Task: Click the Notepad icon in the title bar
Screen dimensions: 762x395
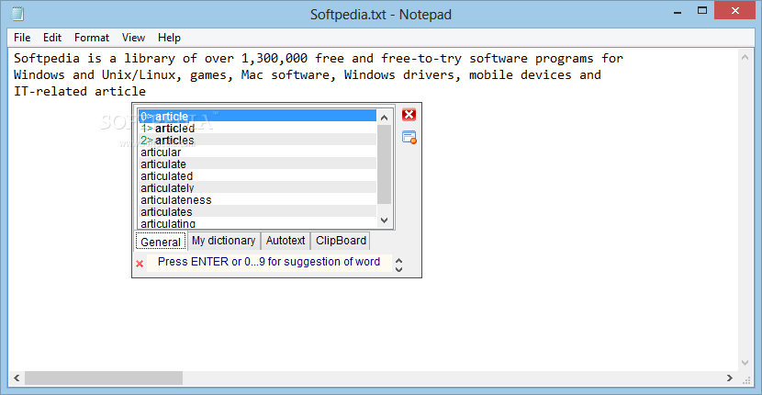Action: pos(18,14)
